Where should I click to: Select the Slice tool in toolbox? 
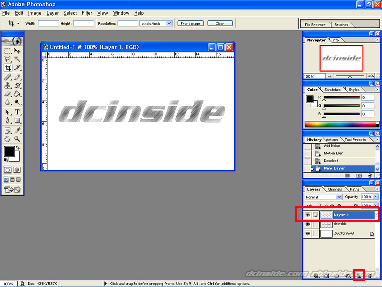[17, 68]
